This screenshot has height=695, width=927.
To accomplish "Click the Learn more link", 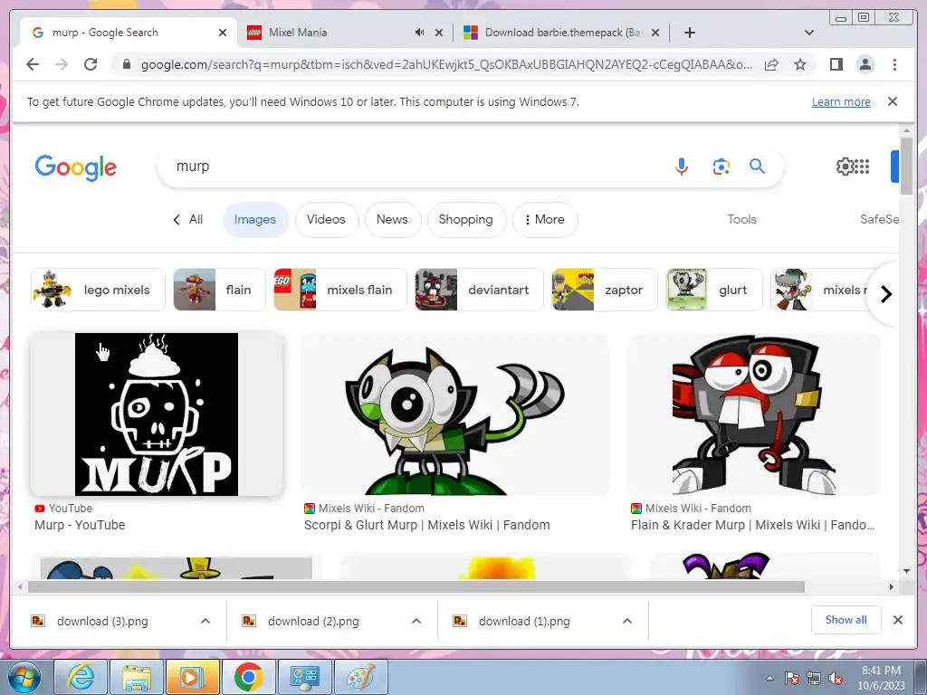I will point(841,101).
